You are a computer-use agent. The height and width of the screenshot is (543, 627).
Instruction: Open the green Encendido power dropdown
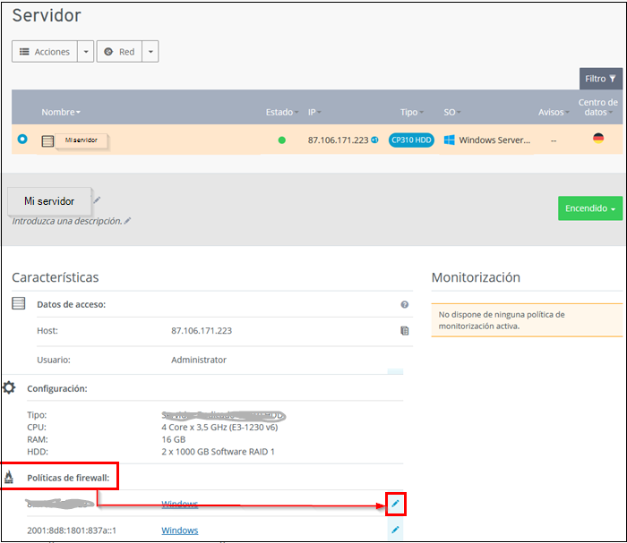589,208
